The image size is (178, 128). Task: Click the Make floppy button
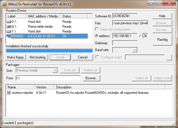click(15, 57)
